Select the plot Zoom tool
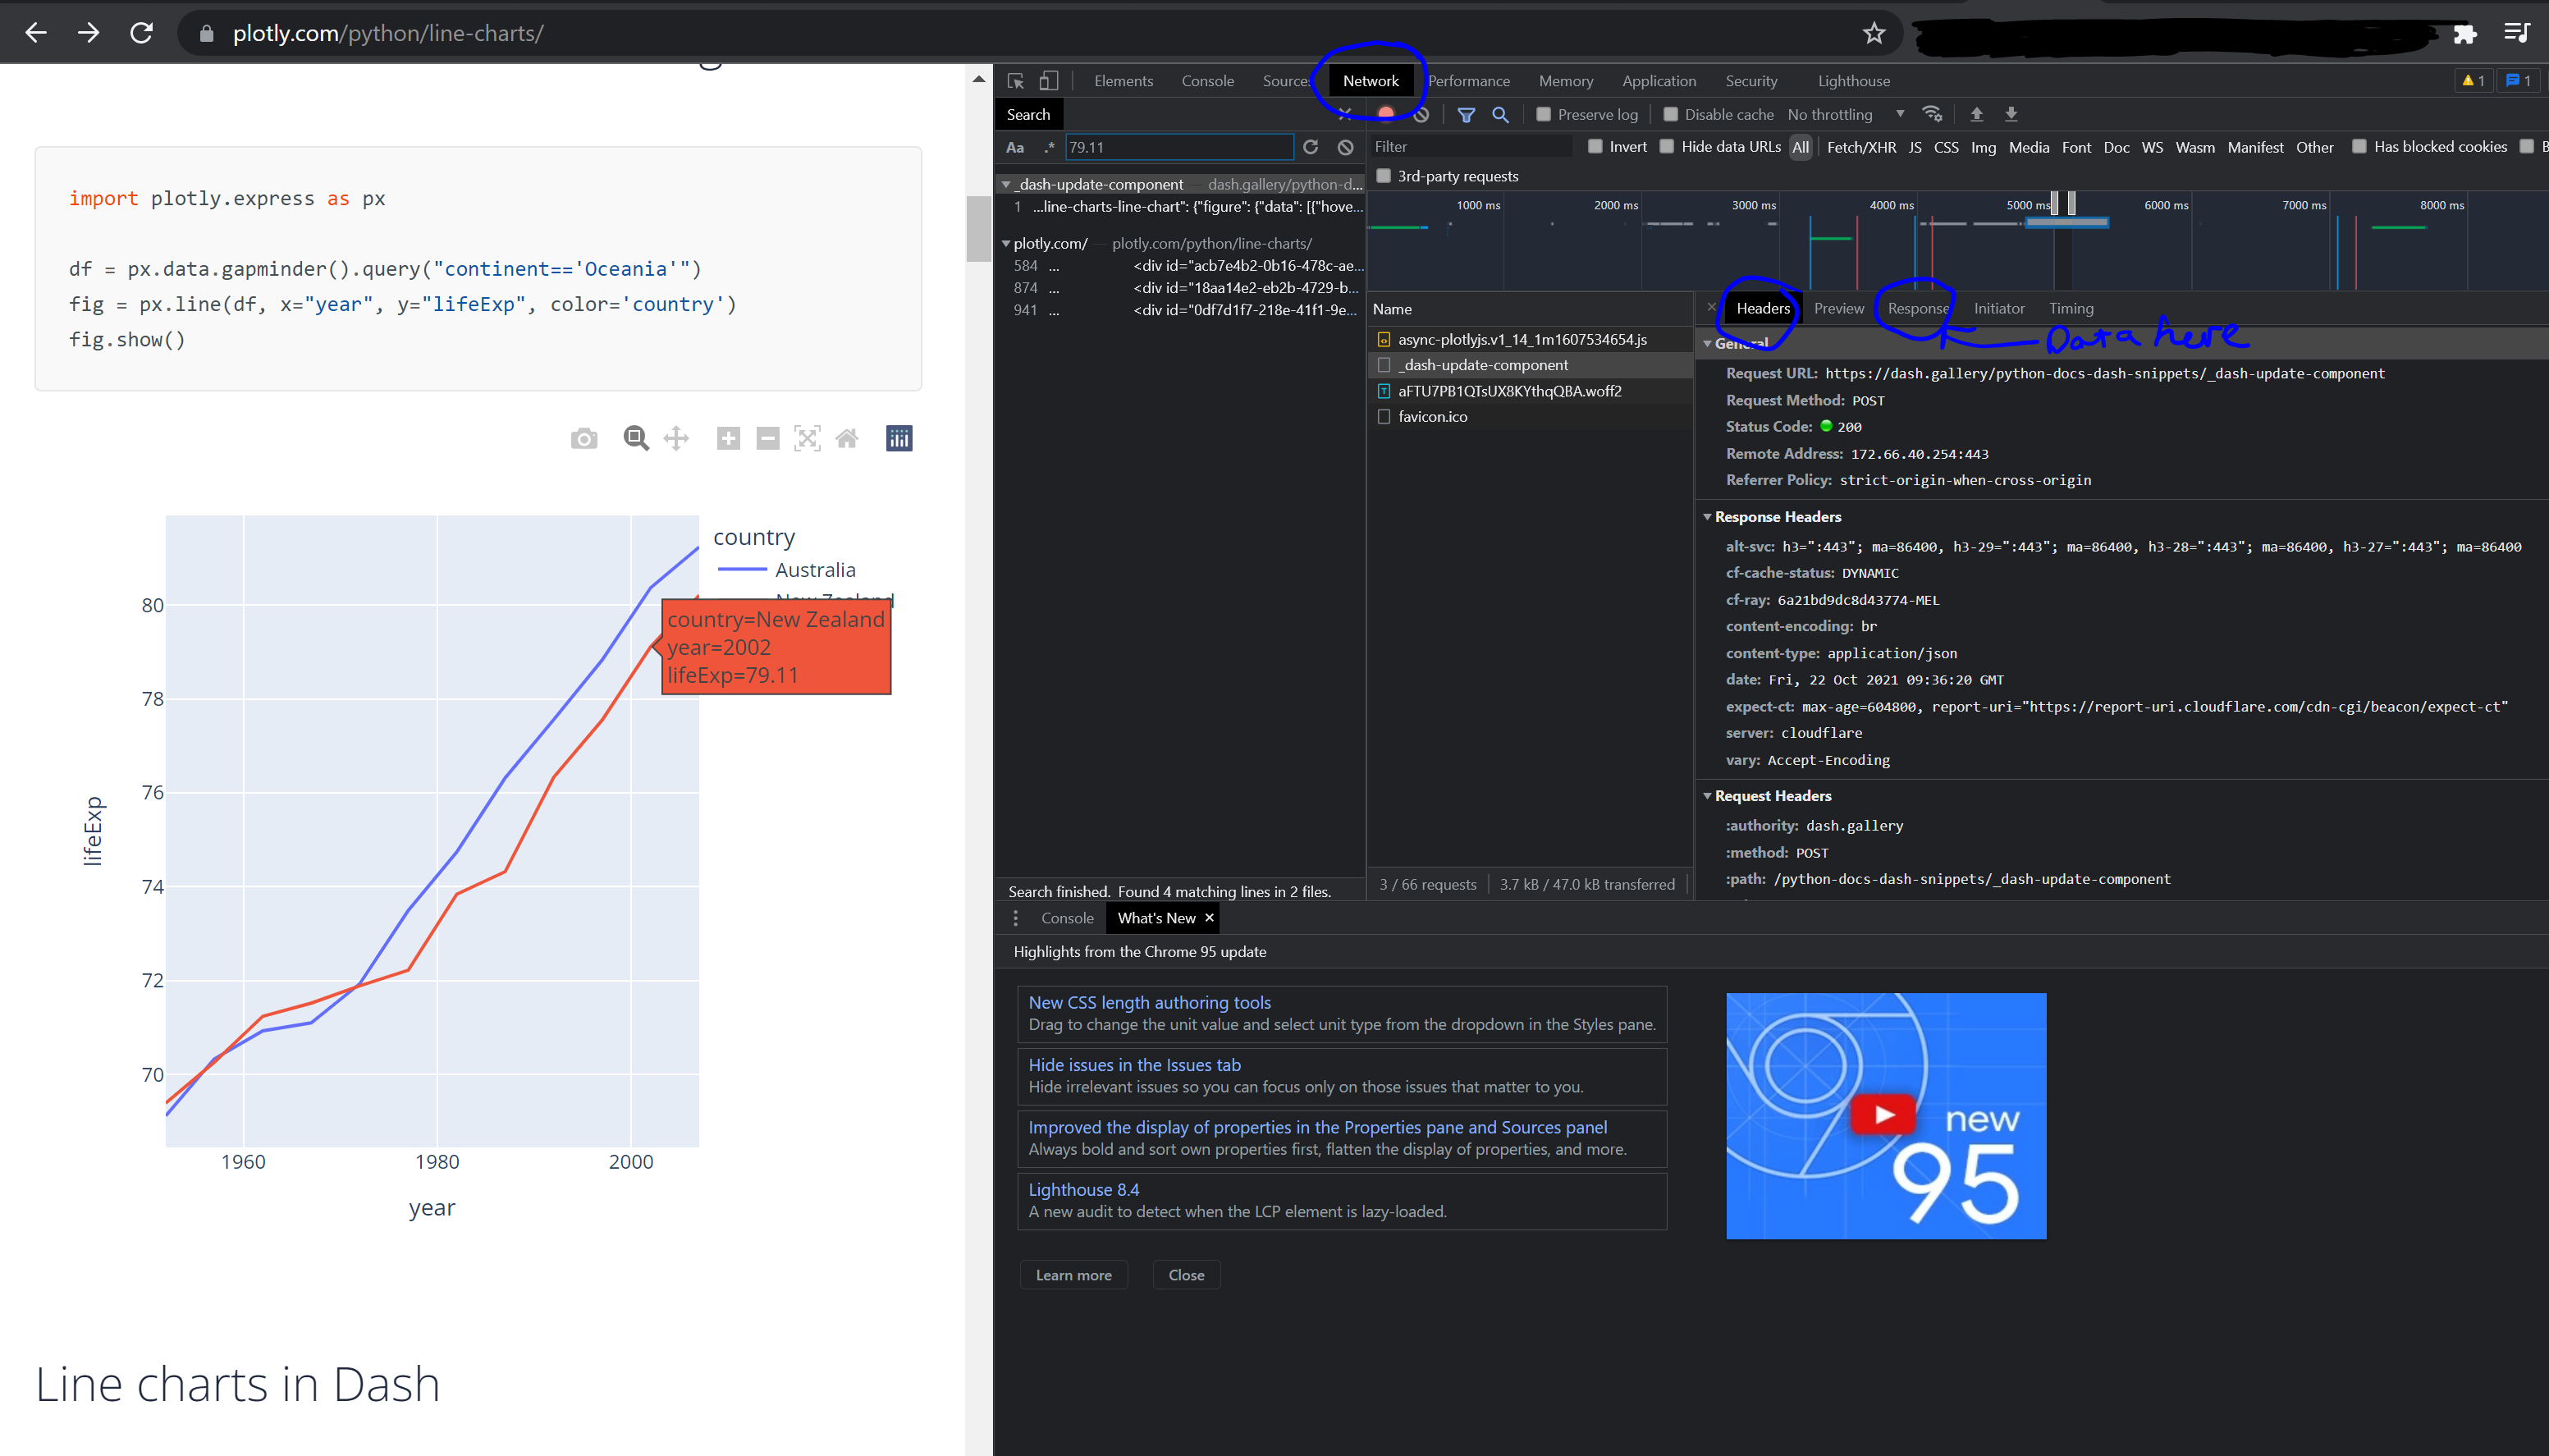This screenshot has width=2549, height=1456. [636, 438]
